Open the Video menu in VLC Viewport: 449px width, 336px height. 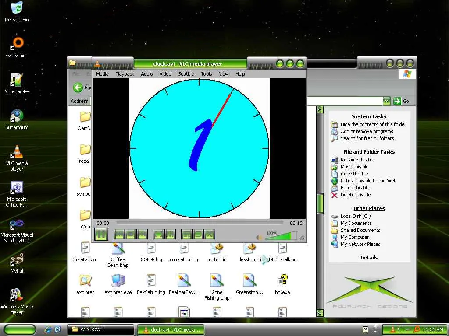coord(165,74)
